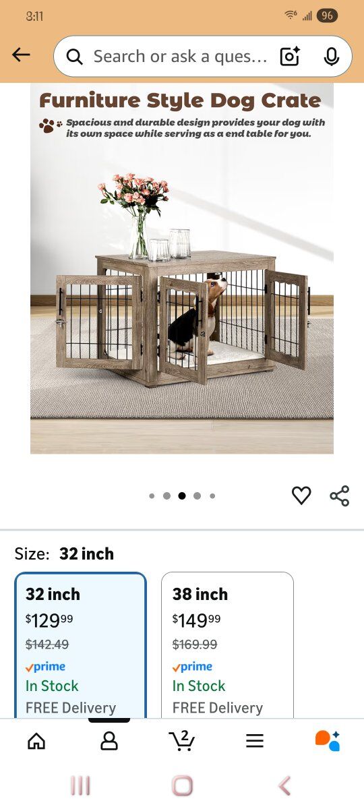364x809 pixels.
Task: Tap the magnifier search icon
Action: (75, 57)
